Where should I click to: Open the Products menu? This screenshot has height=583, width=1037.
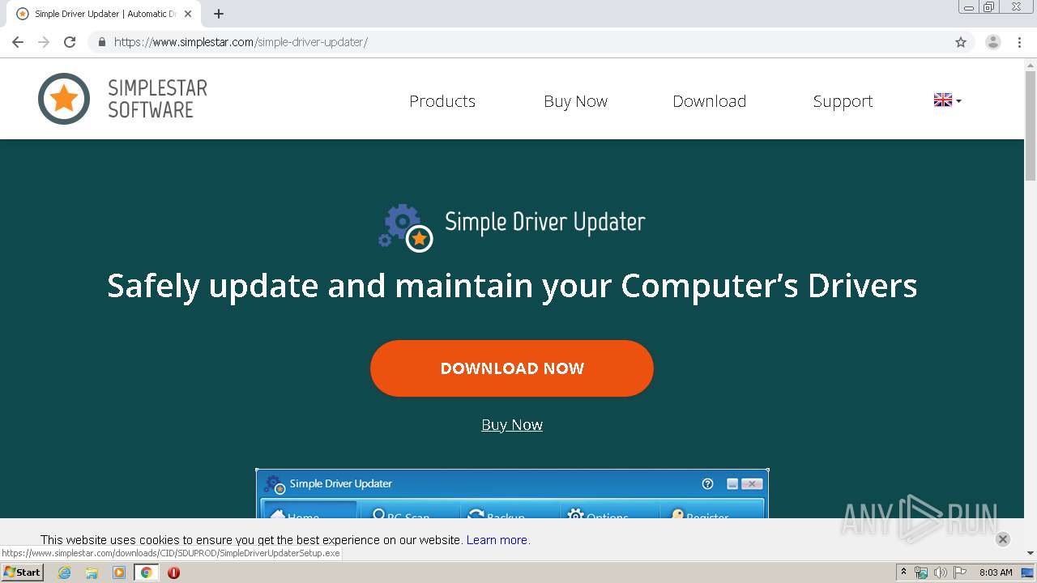click(442, 101)
